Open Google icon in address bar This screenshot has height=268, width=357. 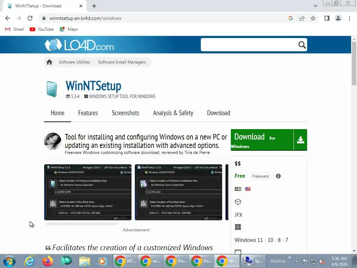[x=290, y=18]
